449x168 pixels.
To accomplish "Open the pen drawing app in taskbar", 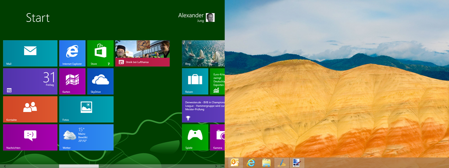I will click(x=282, y=163).
